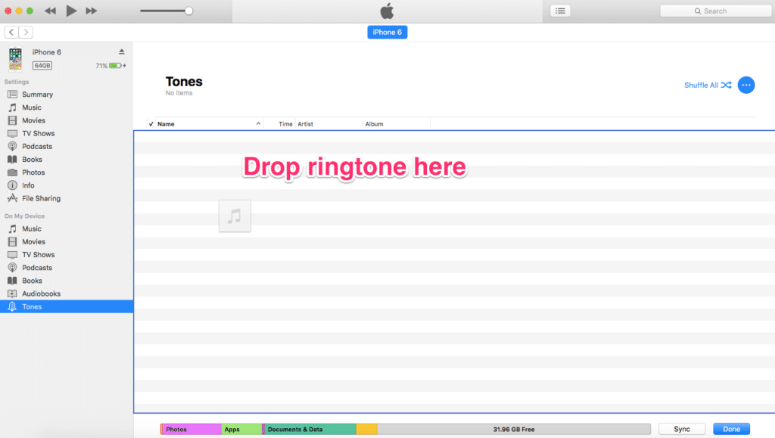The width and height of the screenshot is (775, 438).
Task: Navigate back with the left chevron
Action: pyautogui.click(x=11, y=32)
